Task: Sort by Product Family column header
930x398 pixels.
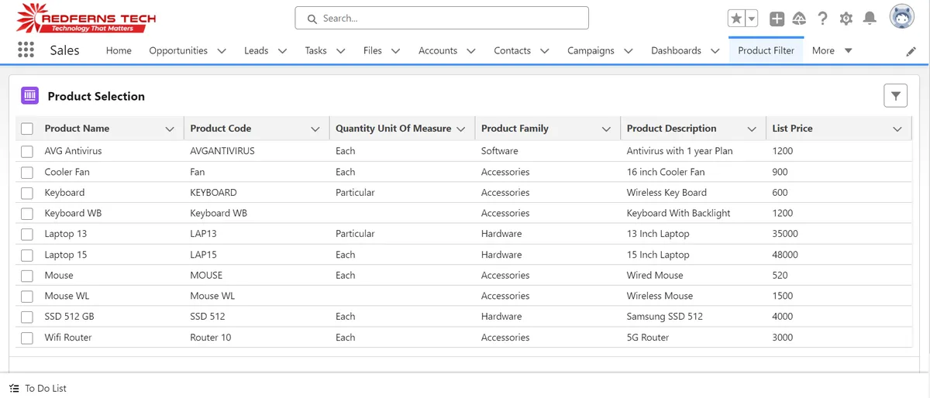Action: (x=515, y=129)
